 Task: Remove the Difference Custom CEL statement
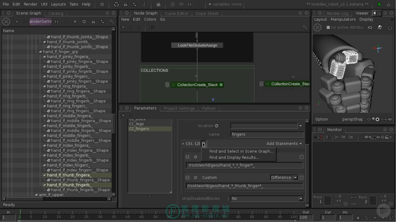tap(302, 178)
